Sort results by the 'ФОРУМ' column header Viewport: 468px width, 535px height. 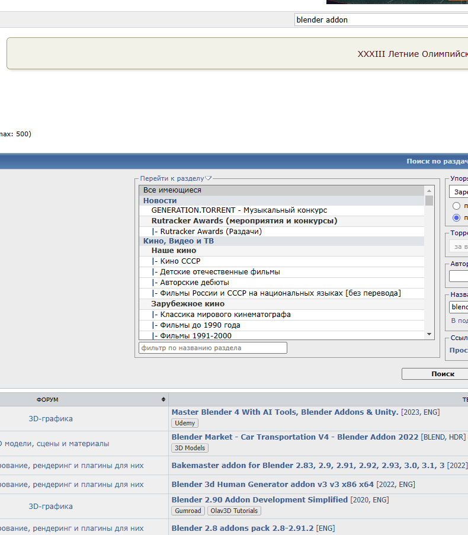pyautogui.click(x=47, y=399)
